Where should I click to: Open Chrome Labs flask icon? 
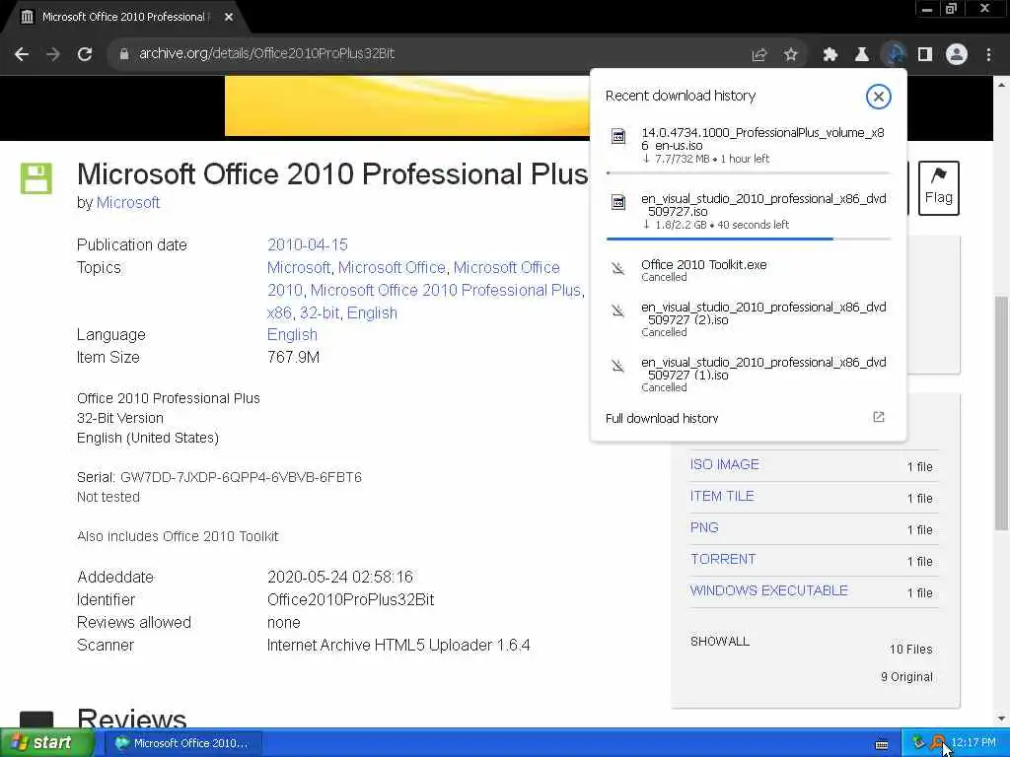(x=862, y=55)
